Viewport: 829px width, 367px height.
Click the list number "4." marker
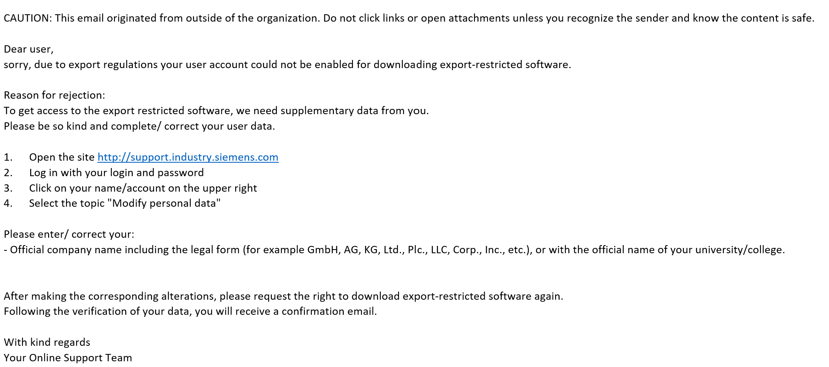(8, 203)
